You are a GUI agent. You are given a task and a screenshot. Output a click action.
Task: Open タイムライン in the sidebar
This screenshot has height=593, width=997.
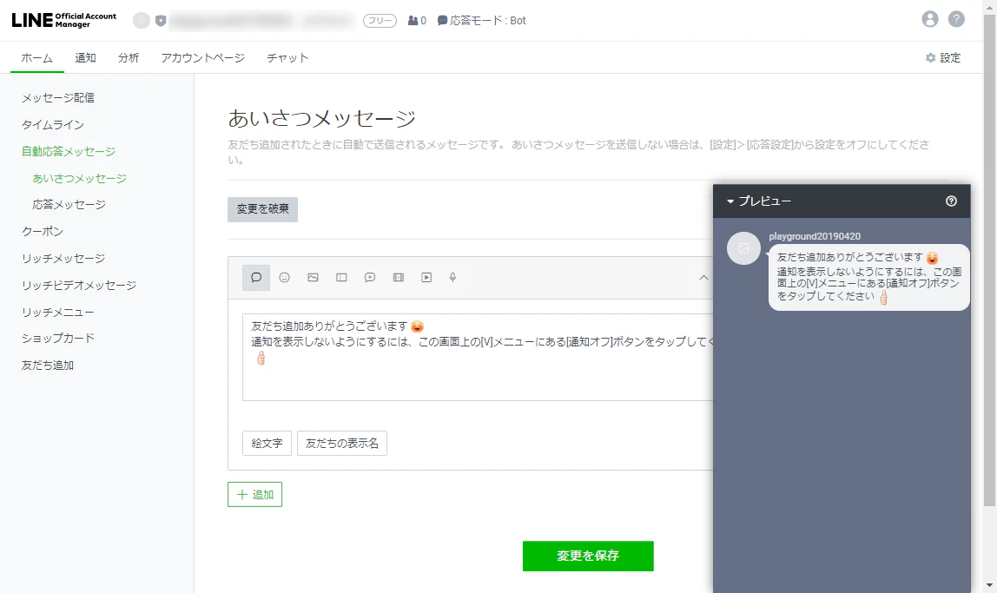click(x=53, y=124)
